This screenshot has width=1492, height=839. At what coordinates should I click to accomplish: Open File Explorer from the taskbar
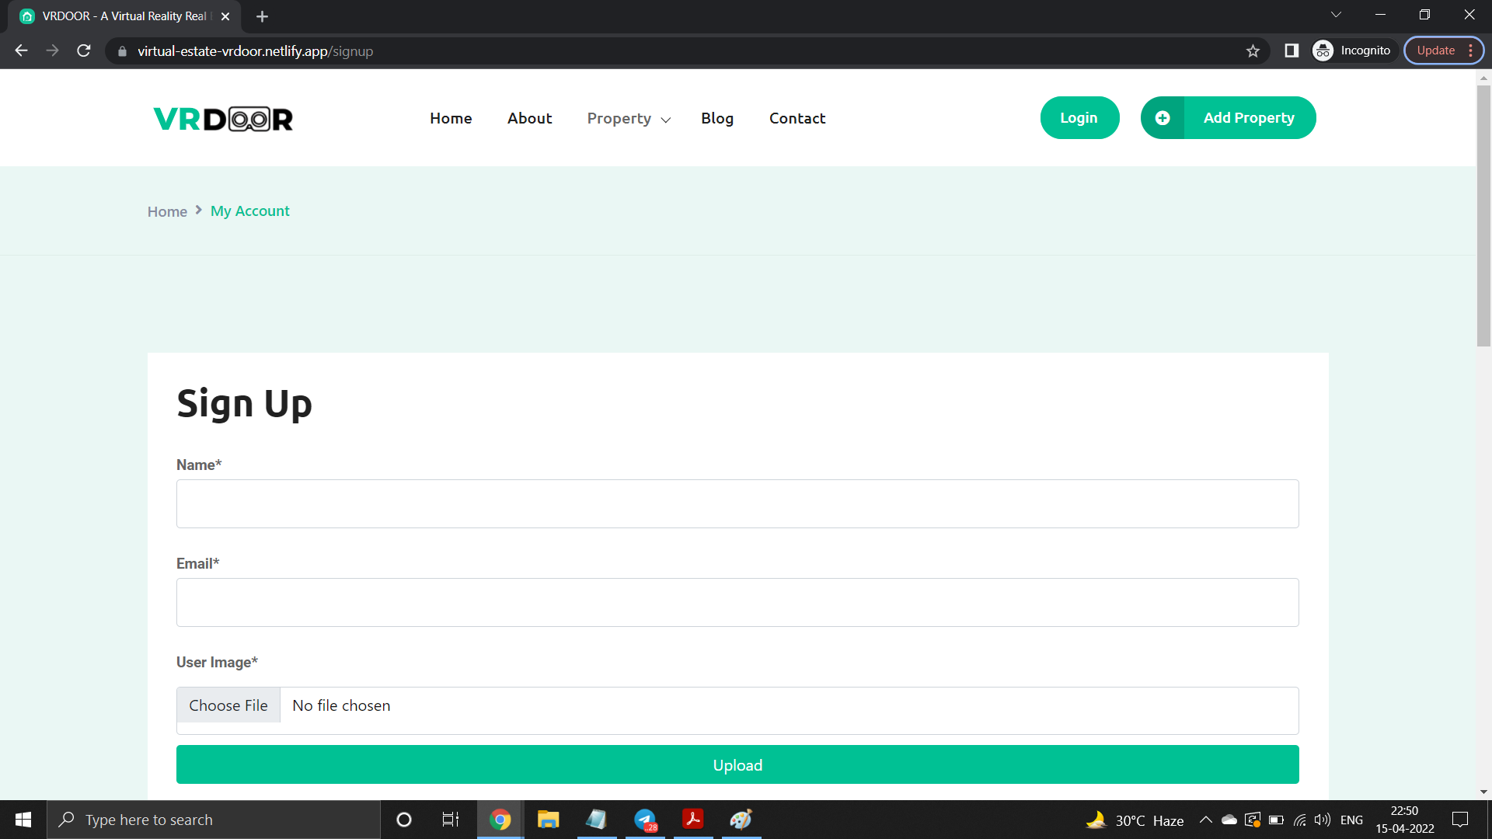(548, 820)
